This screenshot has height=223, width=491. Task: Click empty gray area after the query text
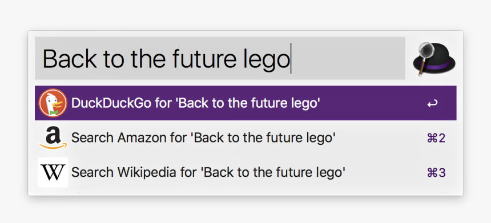(348, 58)
